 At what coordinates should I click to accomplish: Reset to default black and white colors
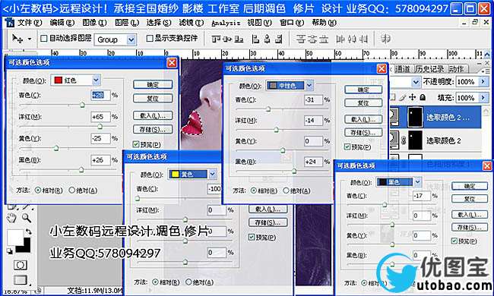pyautogui.click(x=9, y=251)
